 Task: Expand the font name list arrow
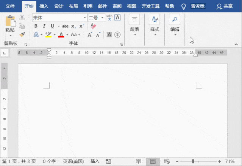tap(85, 18)
